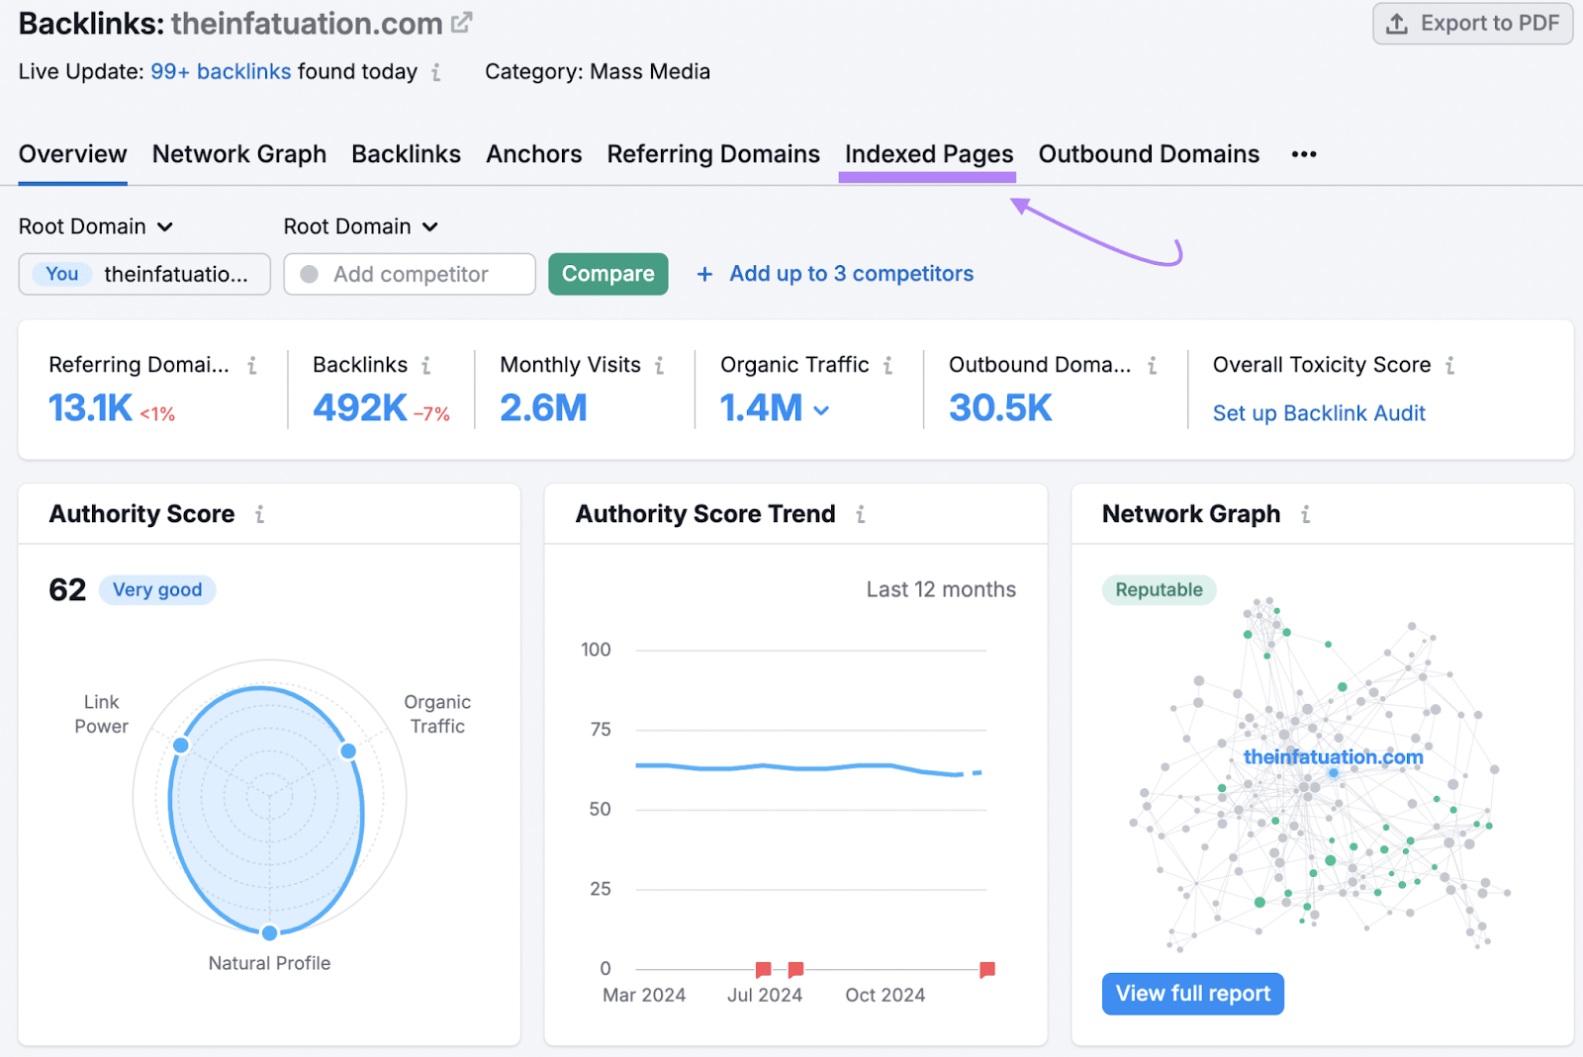Click info icon beside Authority Score Trend

(x=861, y=514)
